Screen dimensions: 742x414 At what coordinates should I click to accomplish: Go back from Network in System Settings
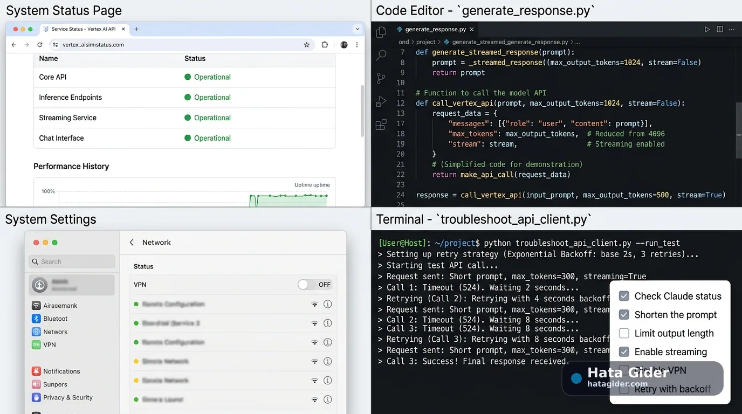[132, 243]
